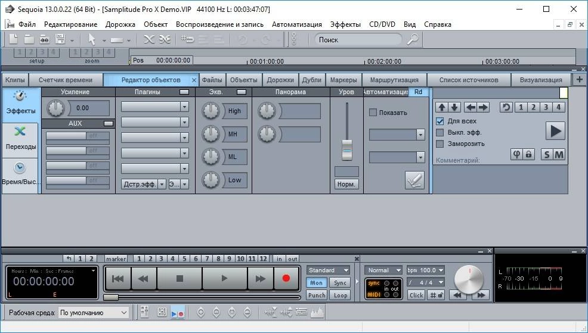Toggle Loop playback mode
This screenshot has height=333, width=588.
click(x=340, y=295)
